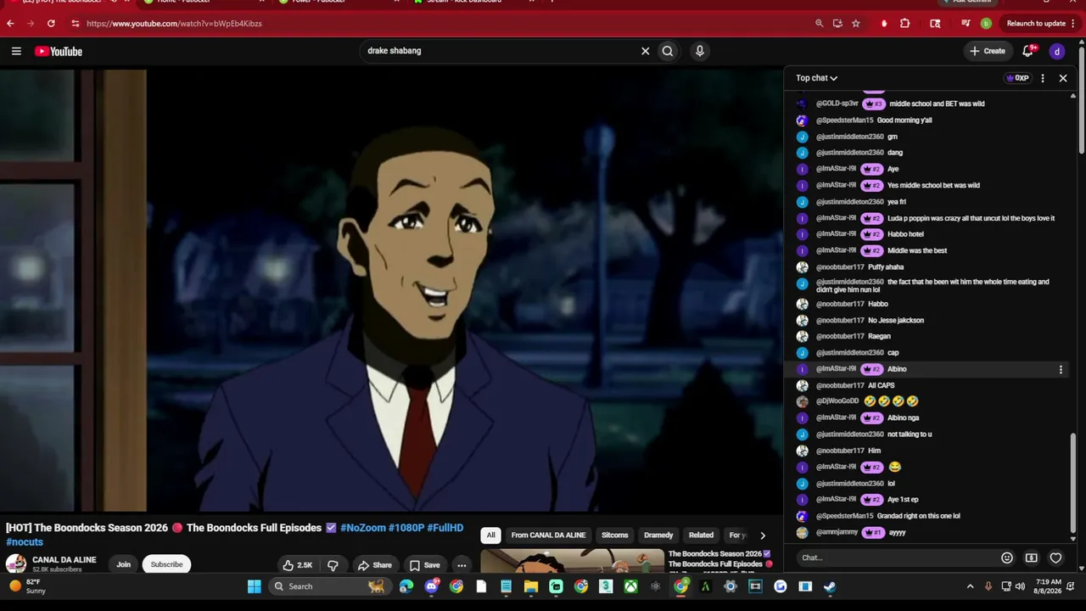Go back in browser history
The image size is (1086, 611).
pyautogui.click(x=10, y=24)
